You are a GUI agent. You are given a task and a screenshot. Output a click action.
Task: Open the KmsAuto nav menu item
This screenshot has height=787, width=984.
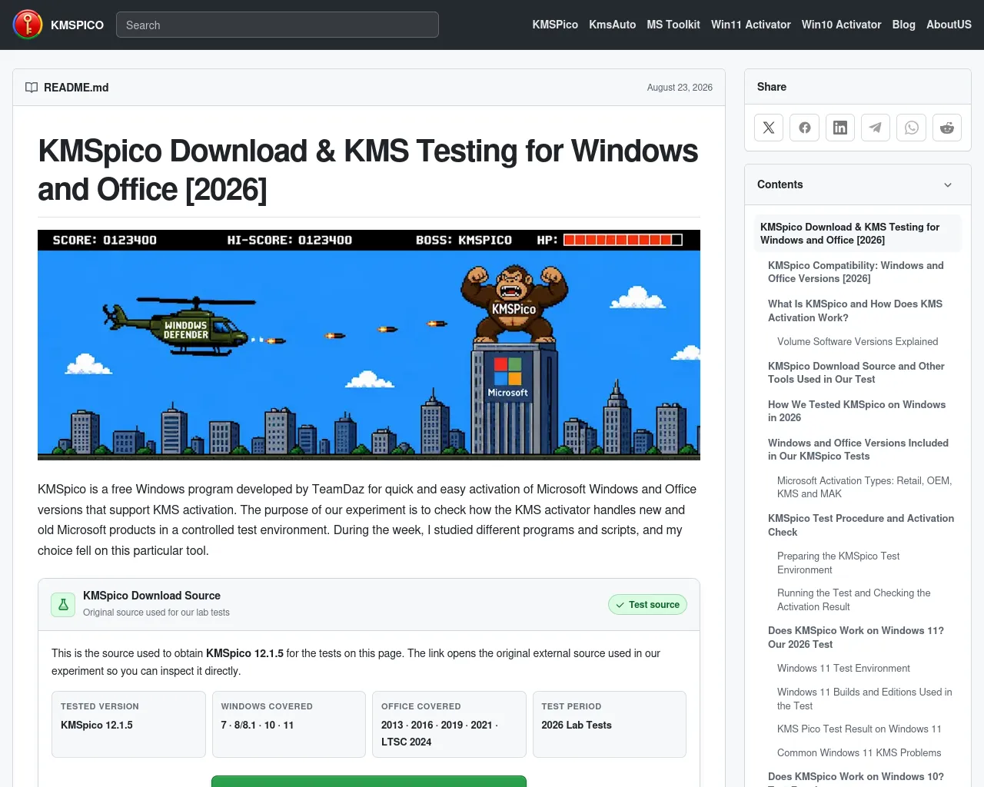tap(613, 25)
